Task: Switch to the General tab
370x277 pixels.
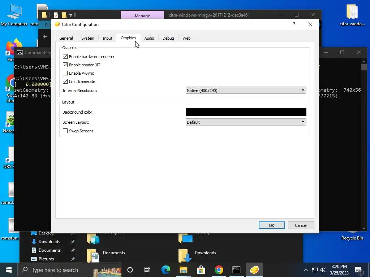Action: pos(66,38)
